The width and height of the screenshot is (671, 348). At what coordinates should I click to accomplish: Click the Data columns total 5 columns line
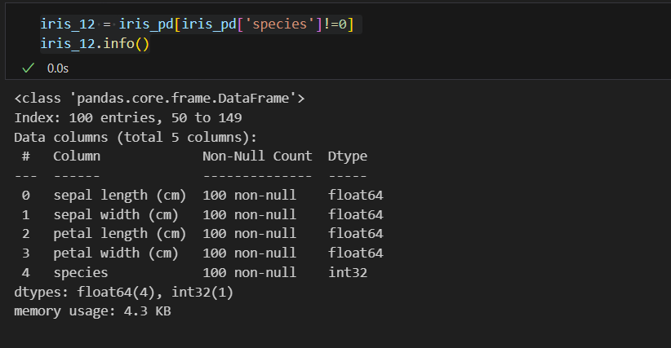(x=136, y=138)
